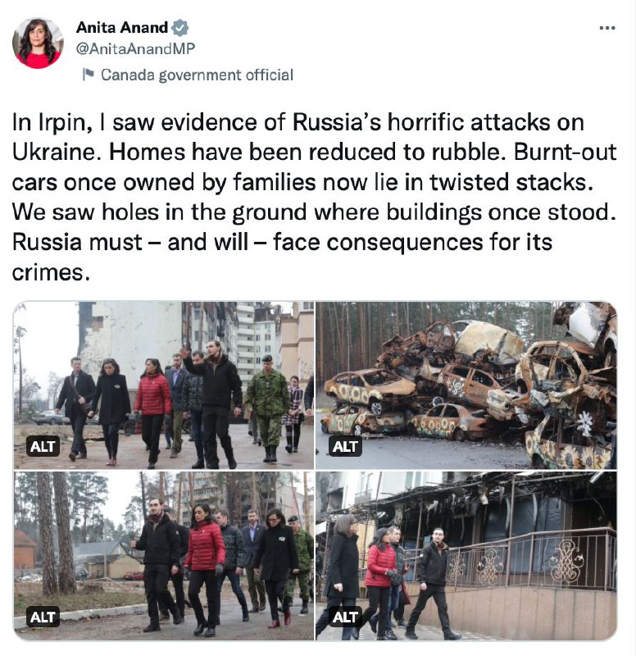Open ALT badge on burned building photo
636x656 pixels.
pyautogui.click(x=344, y=617)
